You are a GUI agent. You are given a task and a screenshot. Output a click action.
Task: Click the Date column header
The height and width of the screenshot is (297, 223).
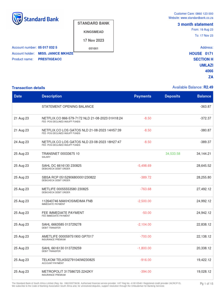pos(18,96)
